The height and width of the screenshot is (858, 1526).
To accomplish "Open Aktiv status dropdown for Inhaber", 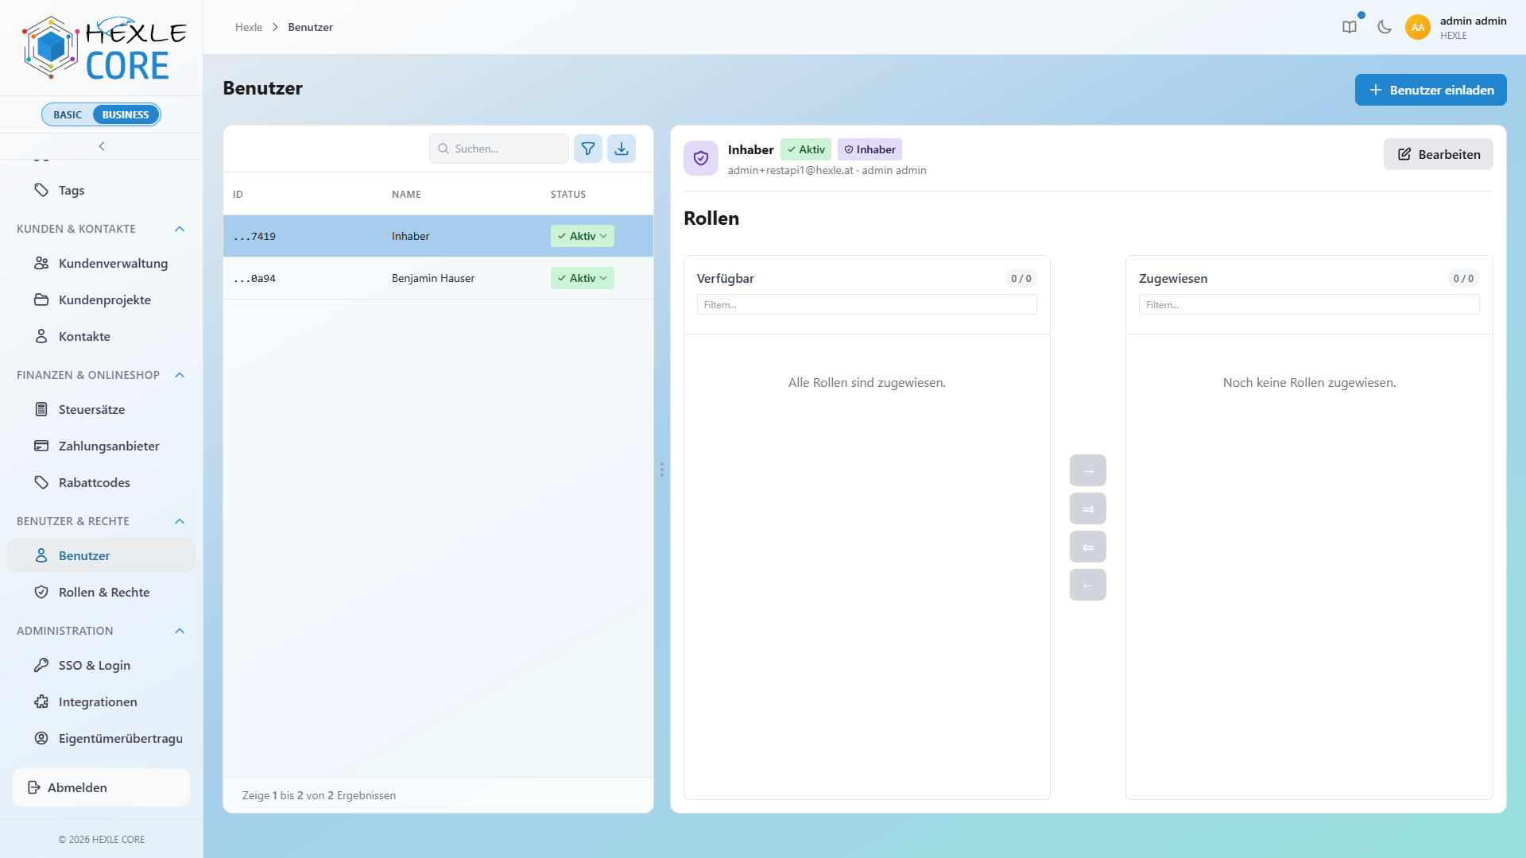I will [x=583, y=236].
